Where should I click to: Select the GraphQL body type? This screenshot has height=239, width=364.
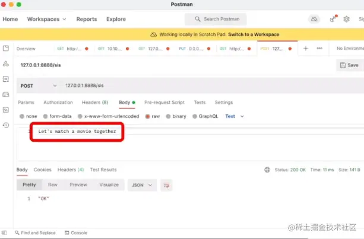(195, 116)
